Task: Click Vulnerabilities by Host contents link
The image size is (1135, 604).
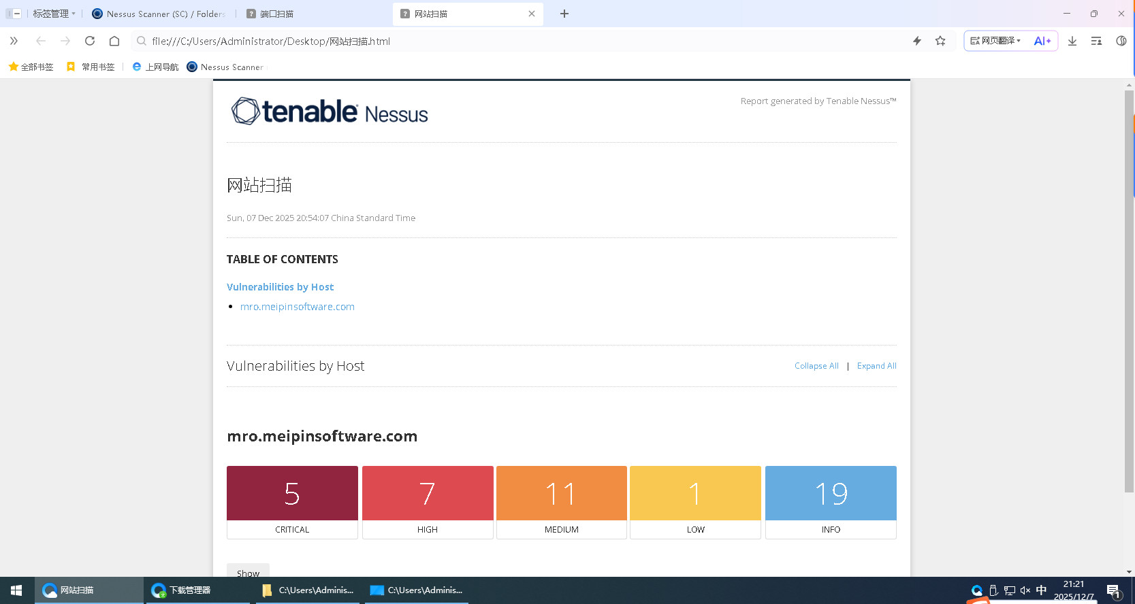Action: pos(280,287)
